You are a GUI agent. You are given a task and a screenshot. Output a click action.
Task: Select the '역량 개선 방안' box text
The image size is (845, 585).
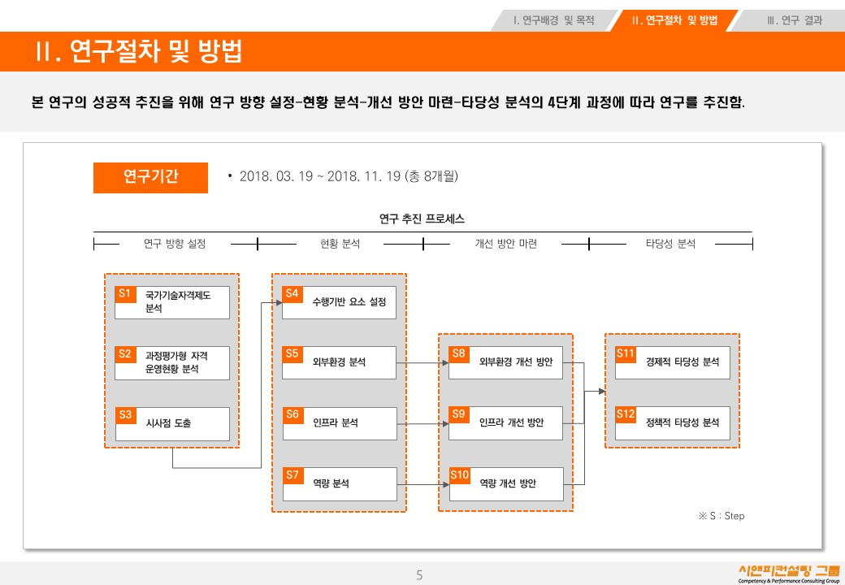click(508, 483)
